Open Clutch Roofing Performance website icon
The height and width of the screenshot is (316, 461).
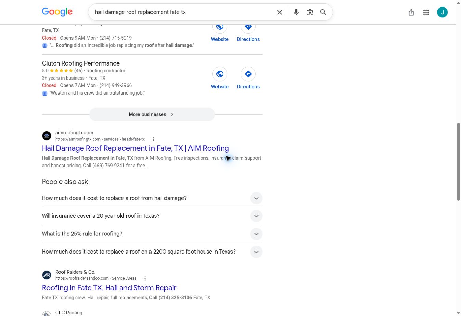(220, 74)
